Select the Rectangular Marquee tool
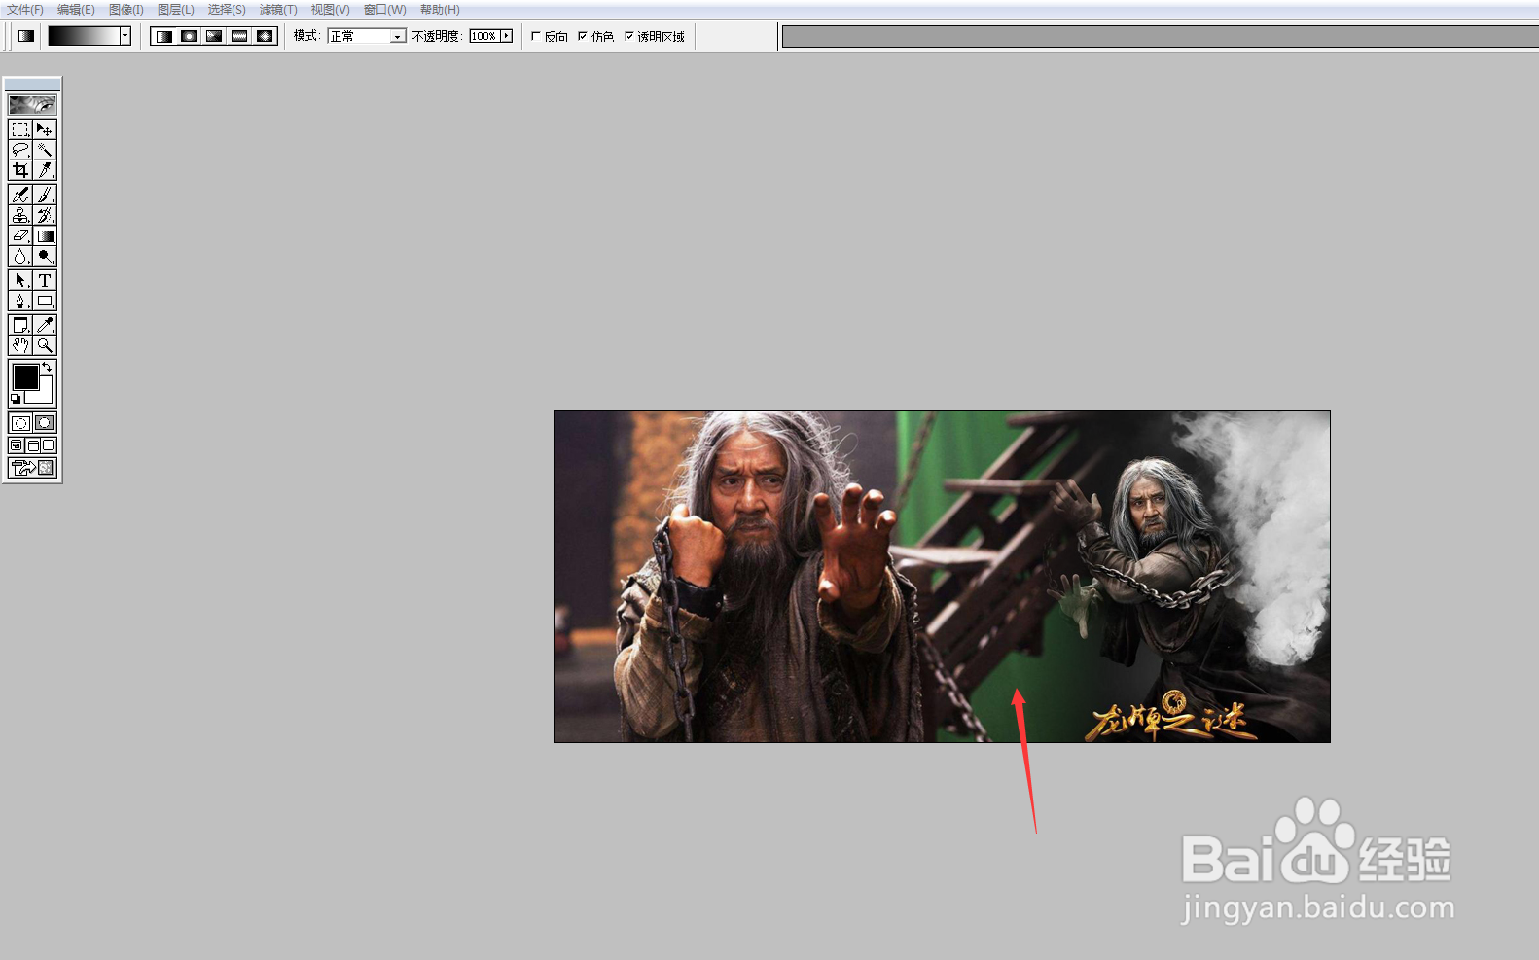1539x960 pixels. (20, 129)
